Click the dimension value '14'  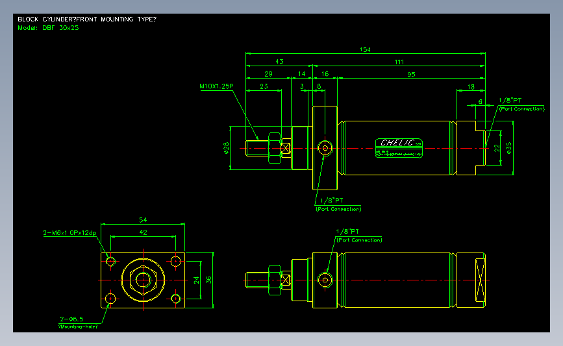tap(301, 73)
